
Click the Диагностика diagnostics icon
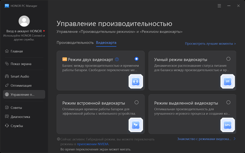click(x=7, y=117)
